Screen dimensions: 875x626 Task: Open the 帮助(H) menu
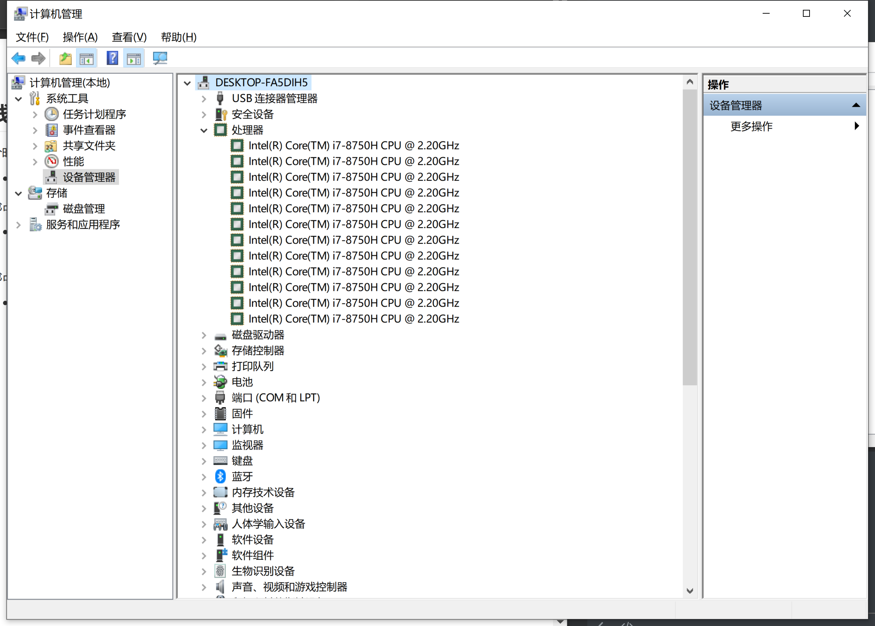179,37
